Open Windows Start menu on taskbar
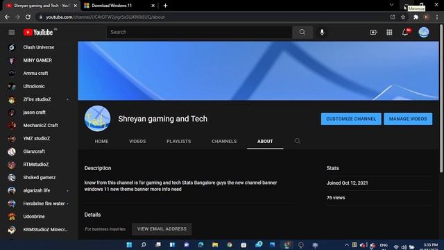 pos(129,245)
